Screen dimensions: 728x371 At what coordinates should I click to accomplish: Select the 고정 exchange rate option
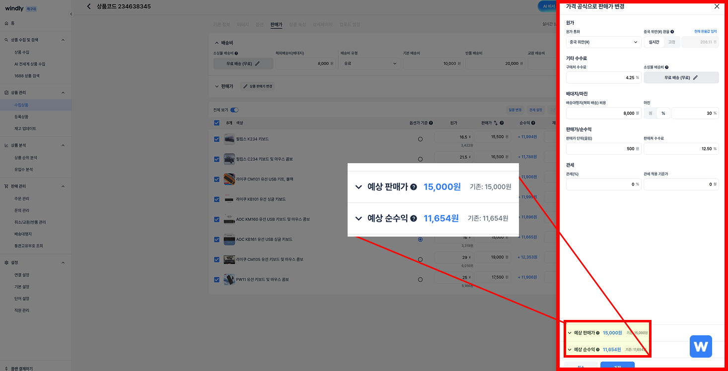(x=671, y=42)
